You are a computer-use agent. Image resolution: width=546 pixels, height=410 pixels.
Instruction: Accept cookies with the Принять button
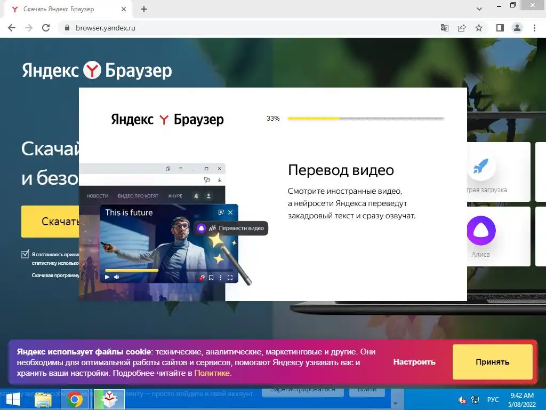click(492, 362)
